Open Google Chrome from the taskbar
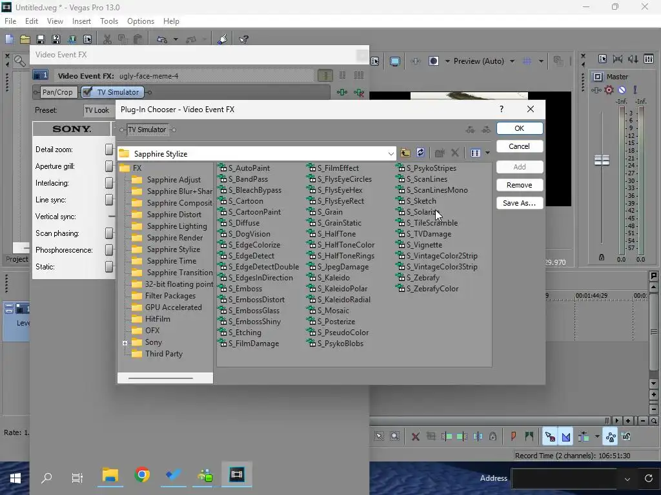 [x=142, y=475]
